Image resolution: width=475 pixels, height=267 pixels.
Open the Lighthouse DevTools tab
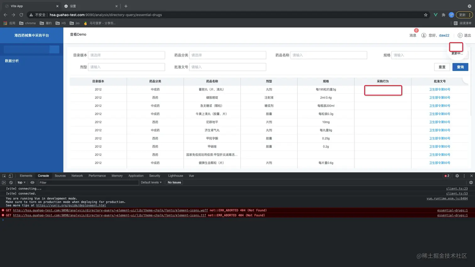click(175, 176)
